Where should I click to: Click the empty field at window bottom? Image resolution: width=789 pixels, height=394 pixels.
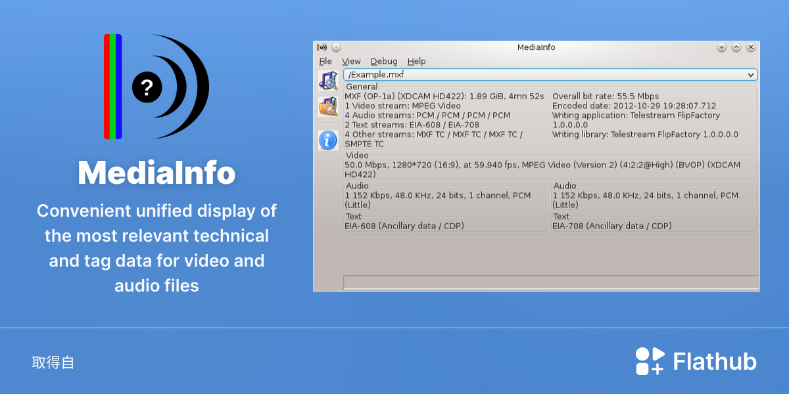point(551,282)
